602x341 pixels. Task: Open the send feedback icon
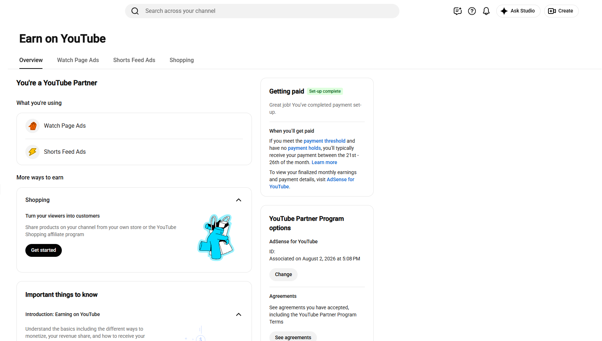pos(458,11)
